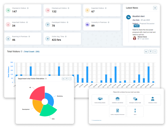Click Mansi Dave's profile avatar
The image size is (168, 128).
[135, 38]
